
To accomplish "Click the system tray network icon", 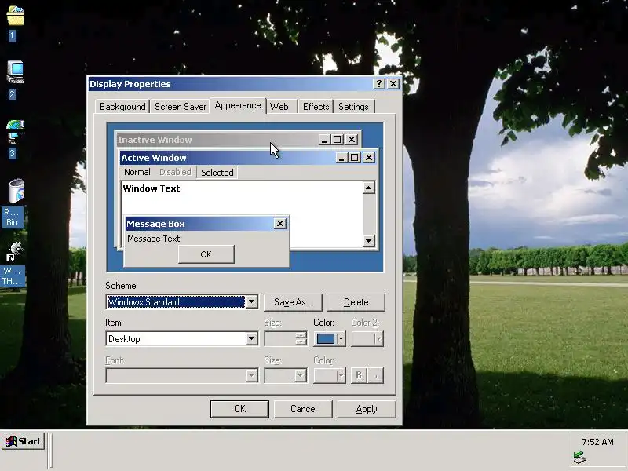I will pyautogui.click(x=579, y=458).
